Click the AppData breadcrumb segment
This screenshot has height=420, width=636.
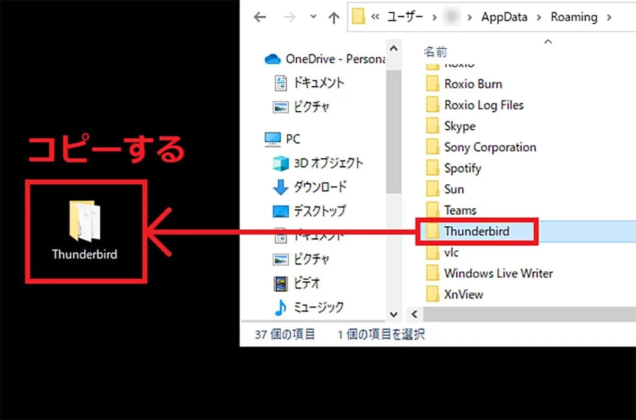[504, 17]
